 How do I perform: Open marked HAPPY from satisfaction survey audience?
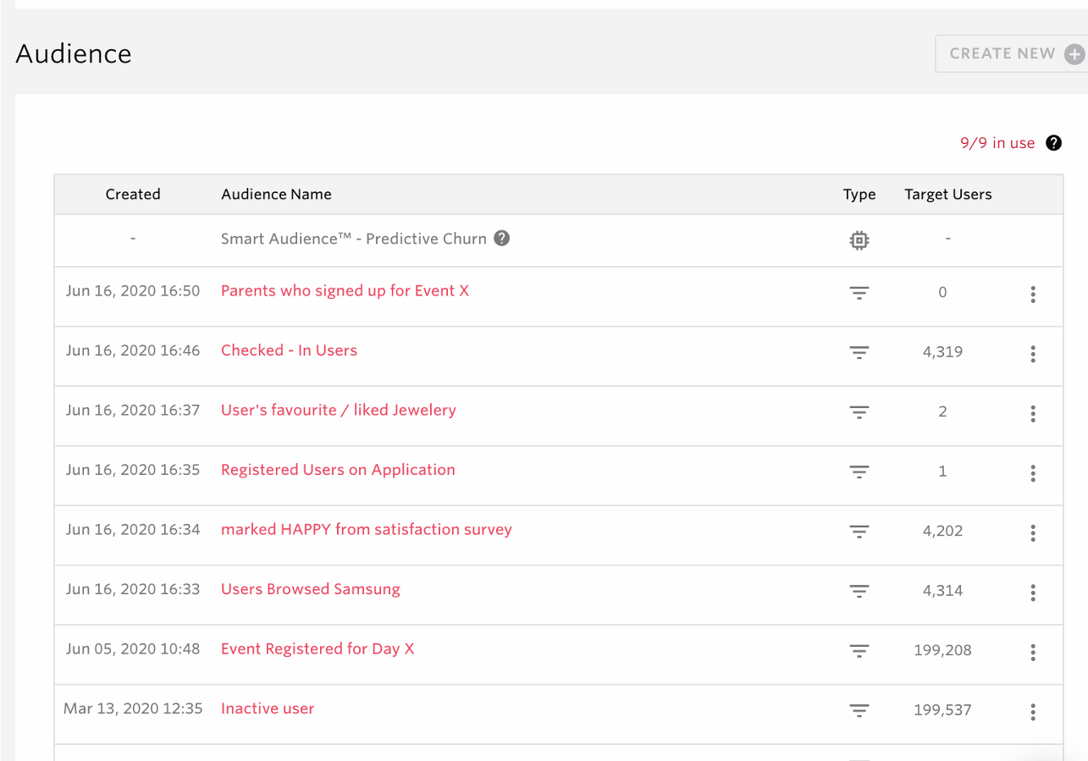(x=367, y=529)
